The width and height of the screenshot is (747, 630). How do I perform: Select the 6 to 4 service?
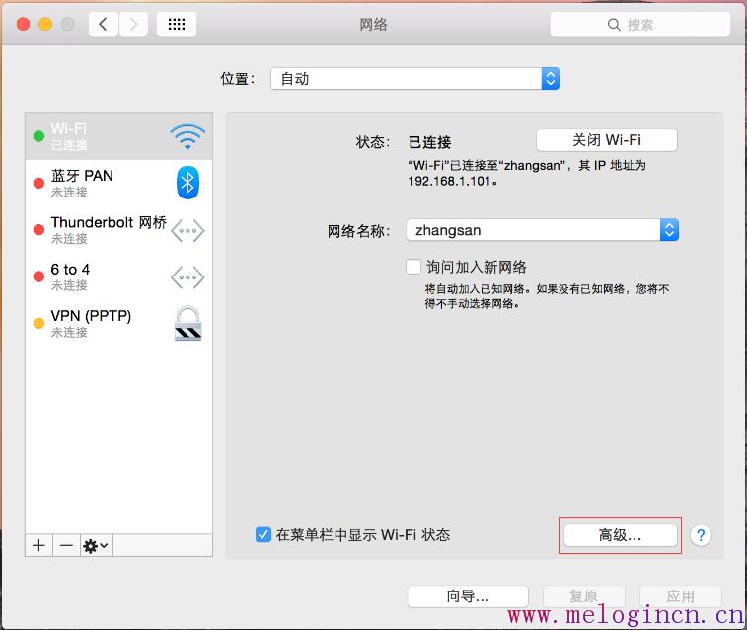pyautogui.click(x=118, y=276)
